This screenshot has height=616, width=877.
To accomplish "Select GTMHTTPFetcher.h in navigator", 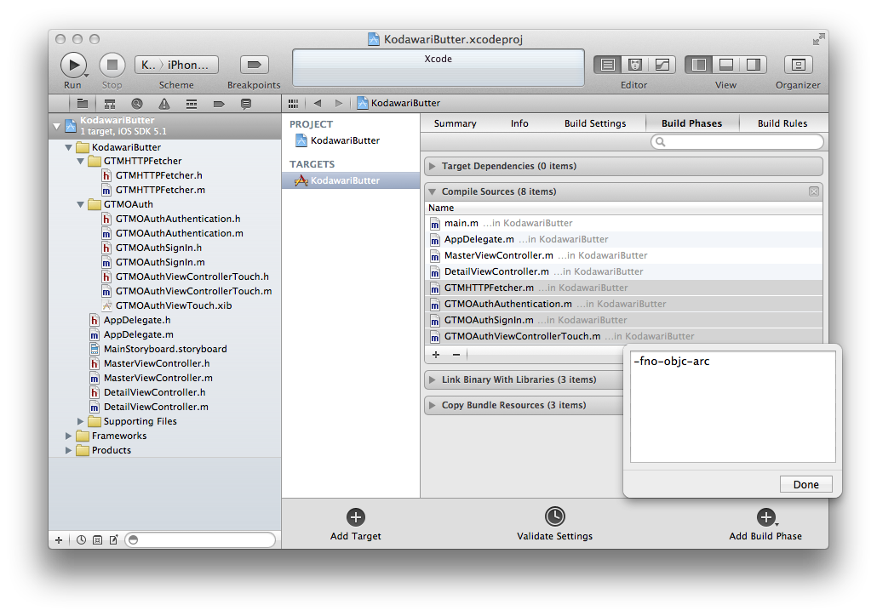I will pyautogui.click(x=159, y=175).
